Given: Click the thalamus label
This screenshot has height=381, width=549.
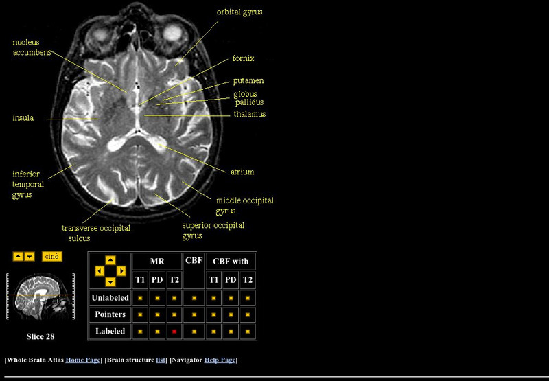Looking at the screenshot, I should (250, 114).
